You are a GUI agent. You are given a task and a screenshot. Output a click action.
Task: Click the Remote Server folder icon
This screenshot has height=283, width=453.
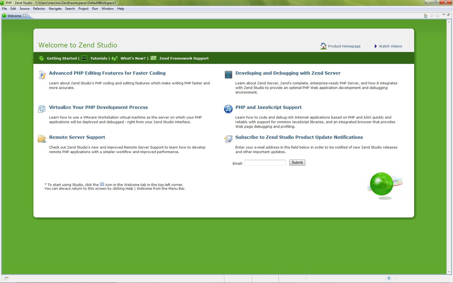tap(42, 139)
